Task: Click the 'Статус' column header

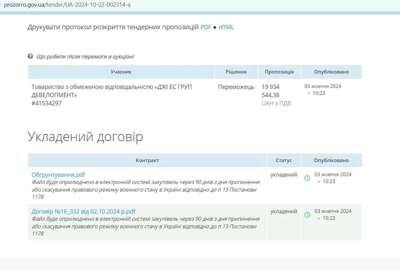Action: pos(284,160)
